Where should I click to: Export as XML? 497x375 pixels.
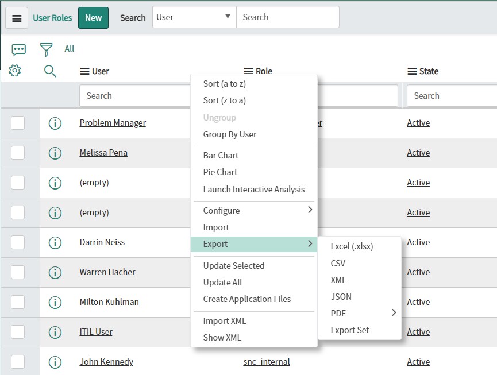(338, 280)
